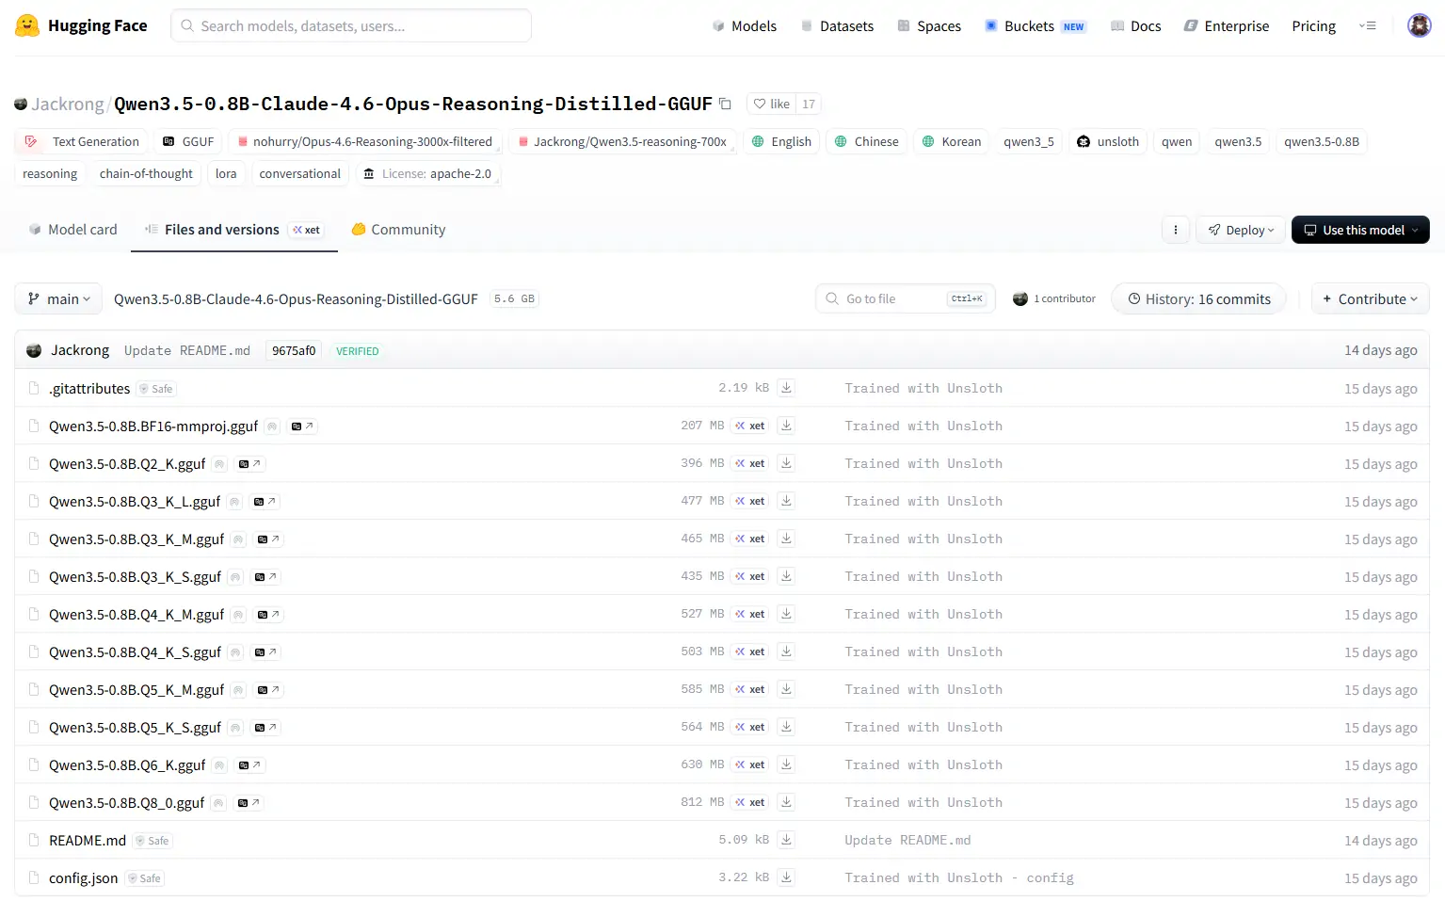Click the Go to file search field
The image size is (1445, 917).
pos(894,299)
